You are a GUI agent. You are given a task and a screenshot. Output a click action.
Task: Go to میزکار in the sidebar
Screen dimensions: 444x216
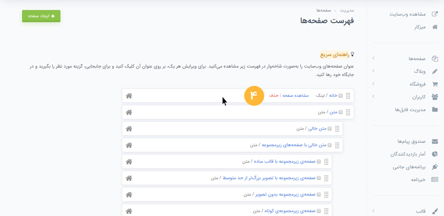pos(420,28)
